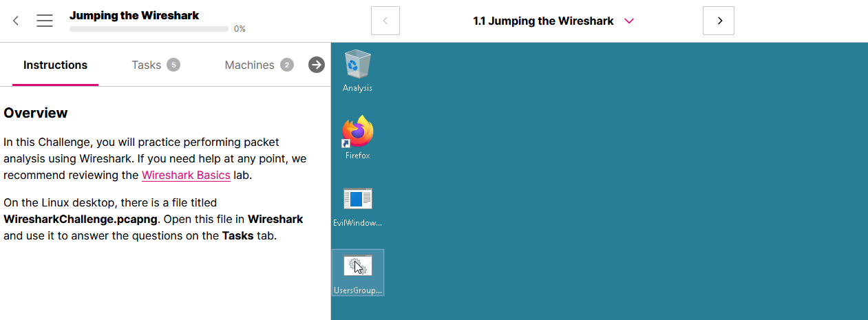Screen dimensions: 868x320
Task: Click the back arrow in the header
Action: point(16,21)
